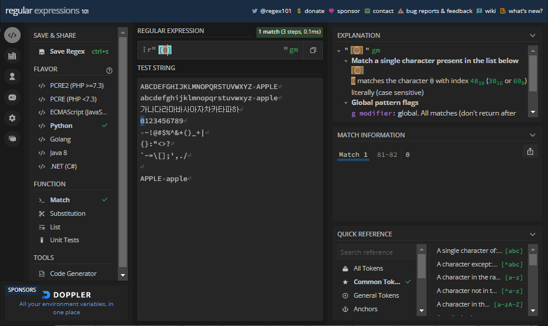Open the settings gear icon

point(12,118)
